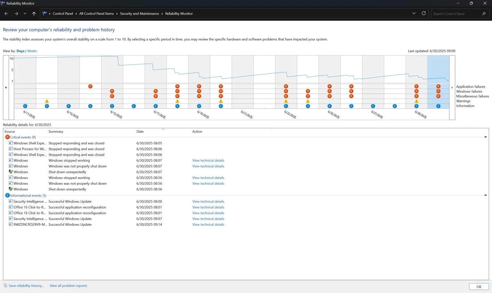Select the 6/30 highlighted column in the chart

pos(438,82)
